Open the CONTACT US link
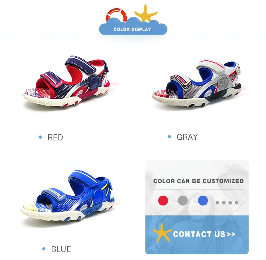The image size is (266, 260). coord(204,234)
